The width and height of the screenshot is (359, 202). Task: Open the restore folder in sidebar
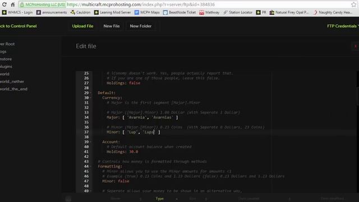pos(6,59)
